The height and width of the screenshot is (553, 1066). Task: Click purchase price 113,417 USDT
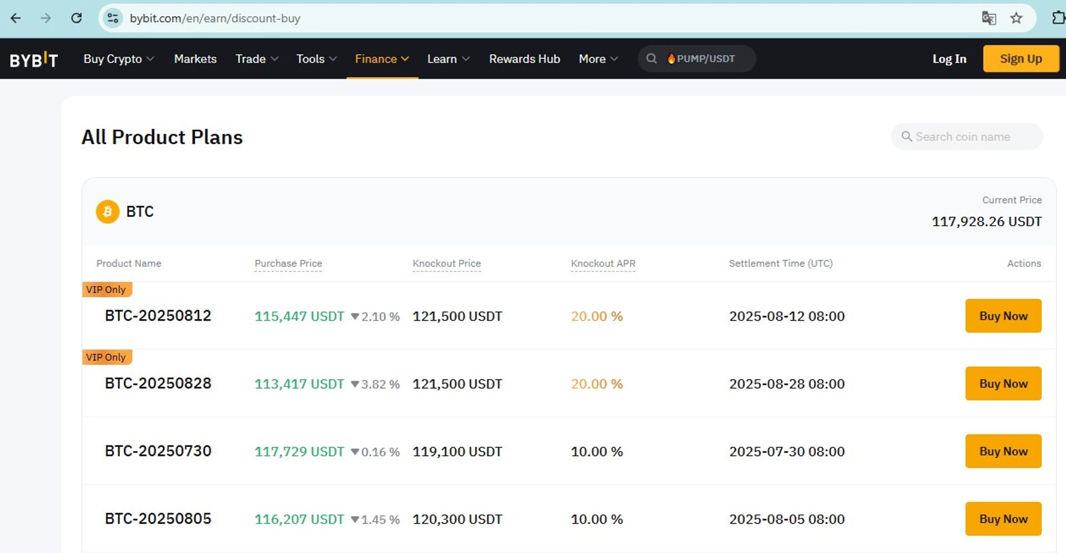click(x=299, y=384)
